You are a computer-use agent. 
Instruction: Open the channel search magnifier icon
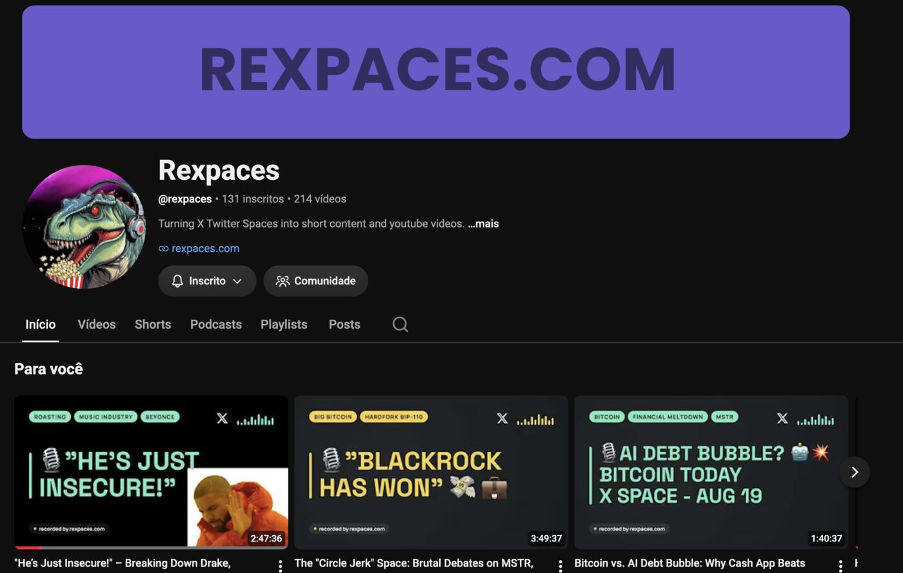(x=400, y=324)
